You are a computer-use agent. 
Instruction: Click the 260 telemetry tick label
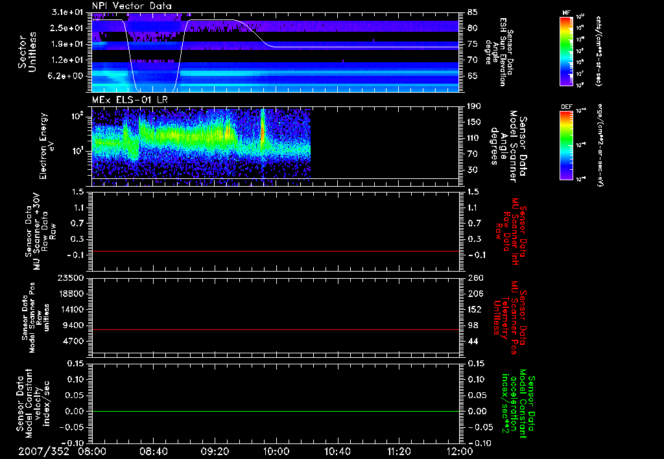tap(475, 277)
